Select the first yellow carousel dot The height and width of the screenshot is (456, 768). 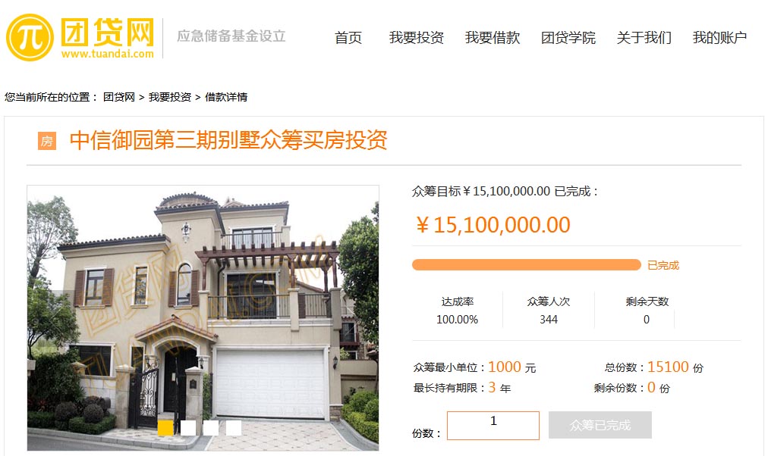165,428
